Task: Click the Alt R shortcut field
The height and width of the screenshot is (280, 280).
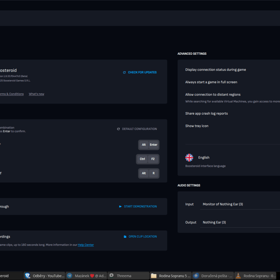Action: pyautogui.click(x=148, y=173)
